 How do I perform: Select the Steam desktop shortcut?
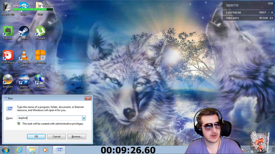24,33
